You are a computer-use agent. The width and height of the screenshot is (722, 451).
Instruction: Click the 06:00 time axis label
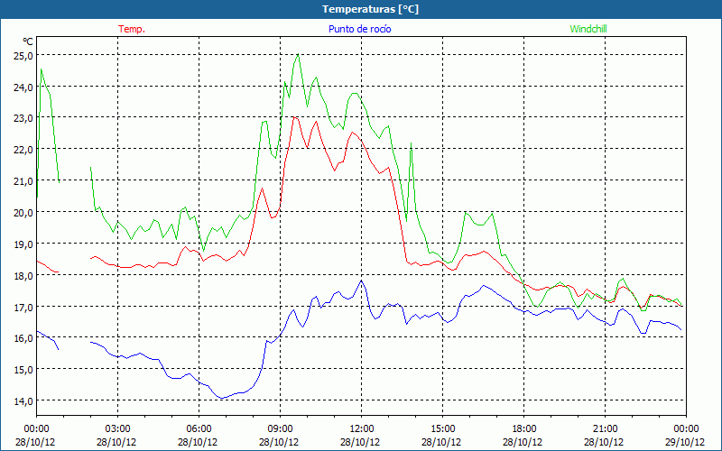click(199, 428)
